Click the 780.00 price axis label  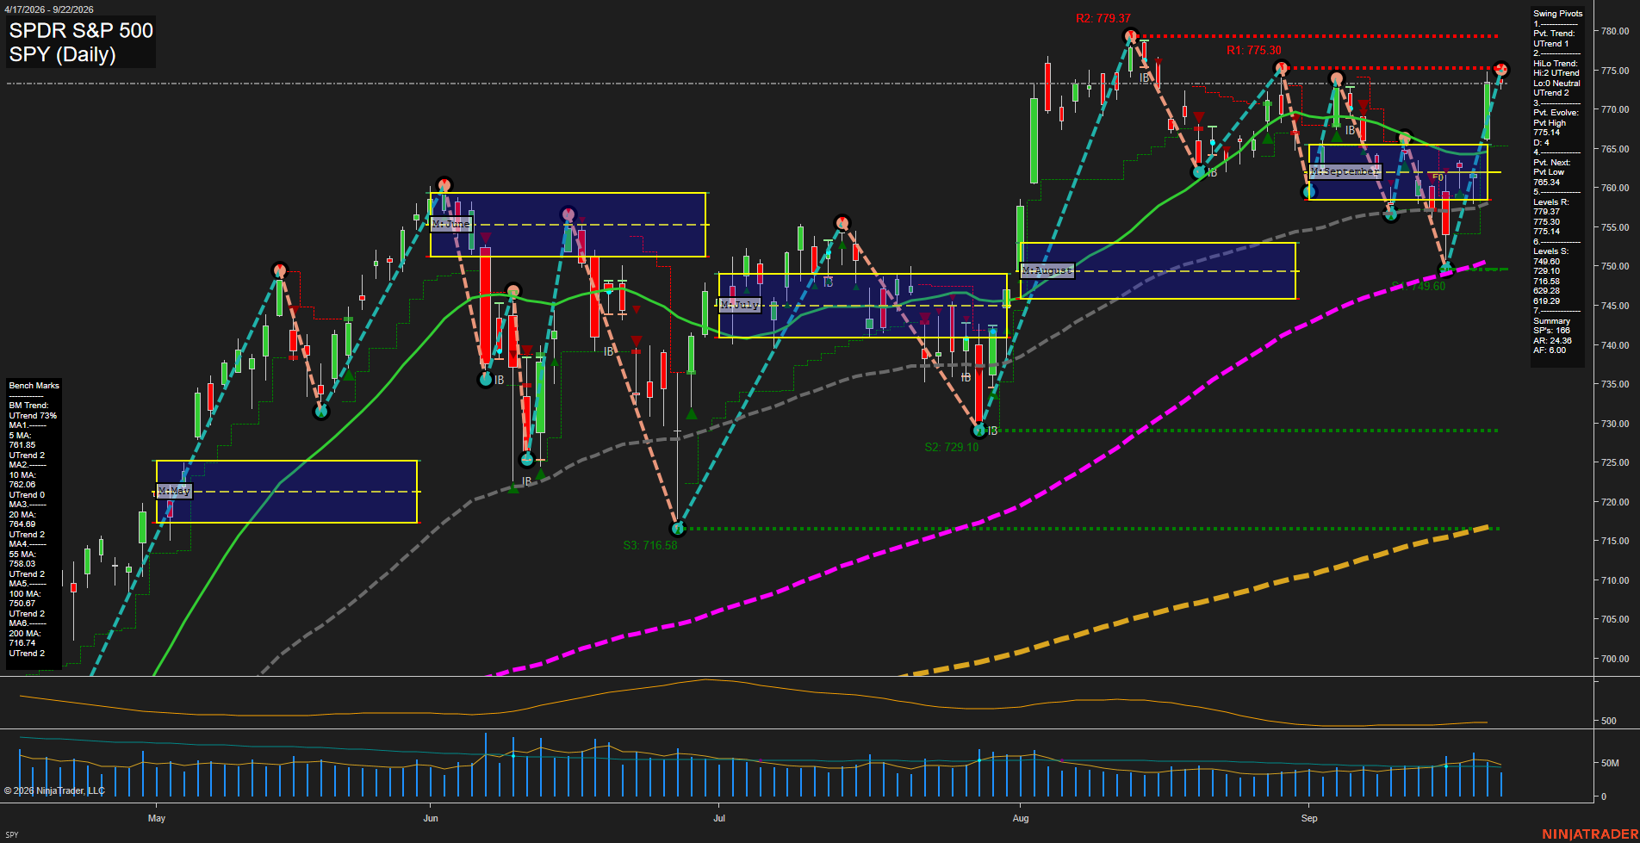[1615, 31]
